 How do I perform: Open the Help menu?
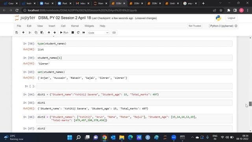pos(102,26)
